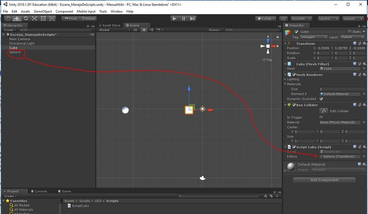Click the Add Component button
This screenshot has height=214, width=368.
pos(324,180)
